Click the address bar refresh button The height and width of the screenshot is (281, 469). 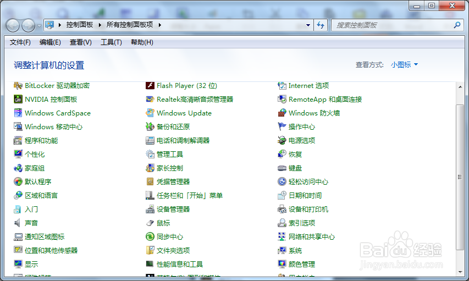click(x=321, y=25)
